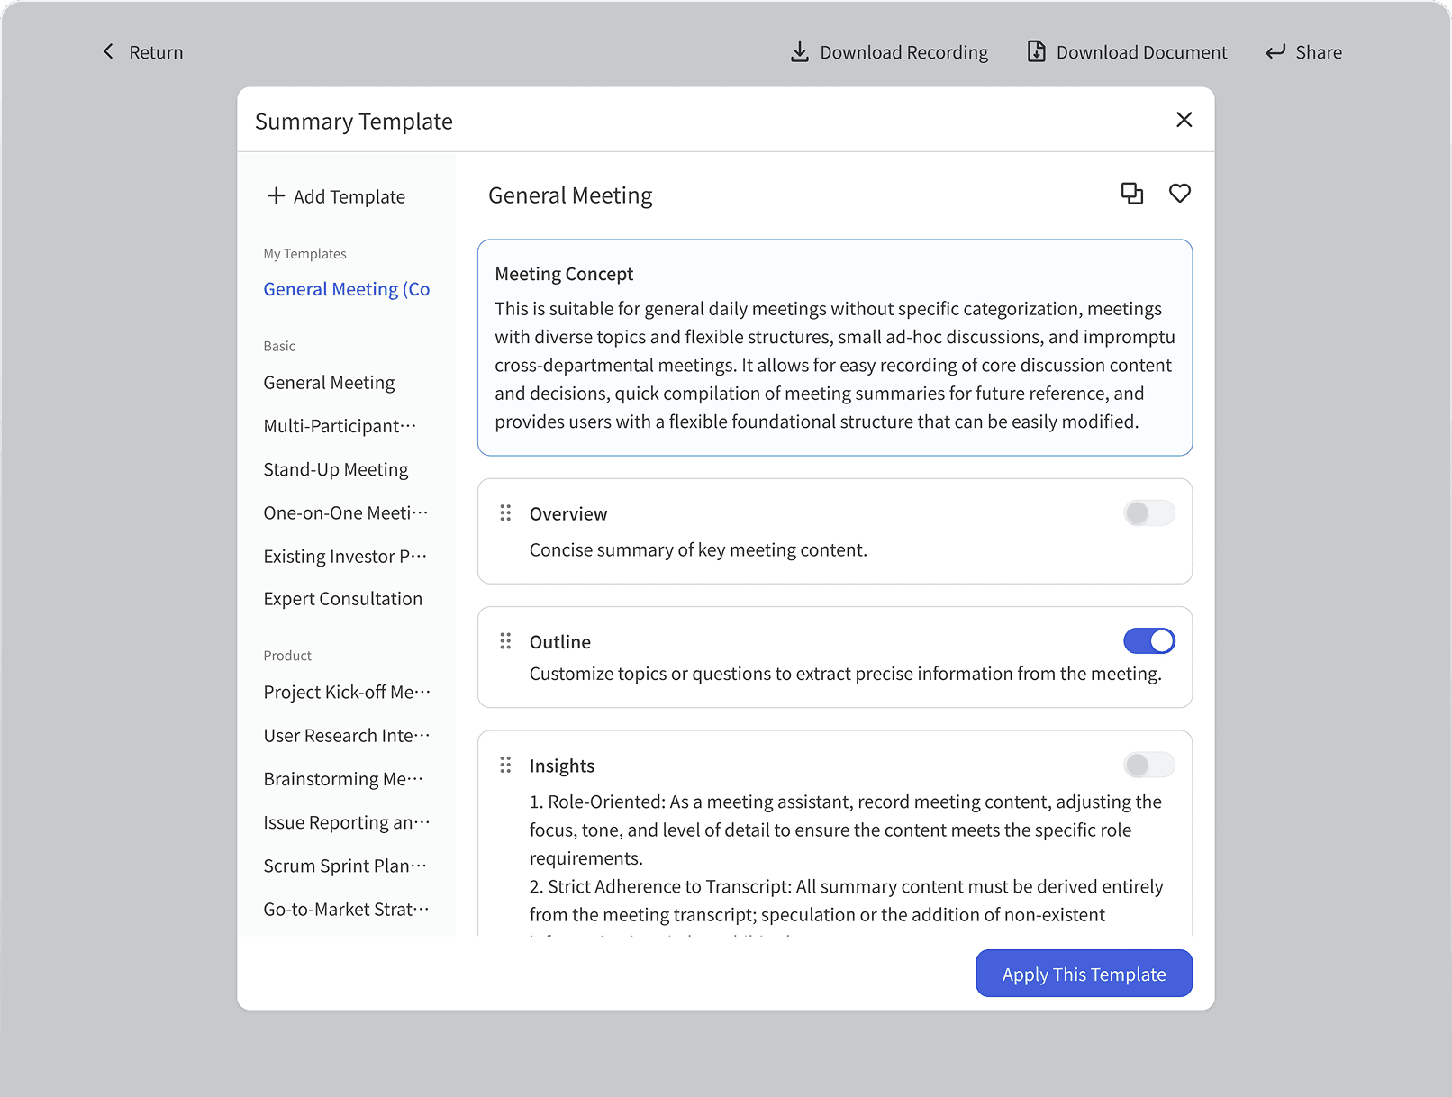Click the Return back arrow
Viewport: 1452px width, 1097px height.
[x=109, y=52]
